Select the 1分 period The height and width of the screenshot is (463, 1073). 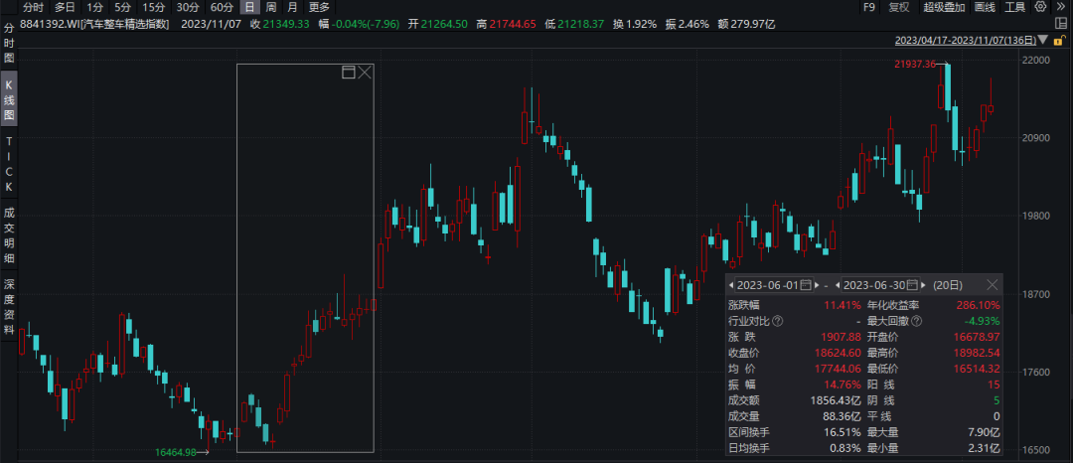coord(93,7)
